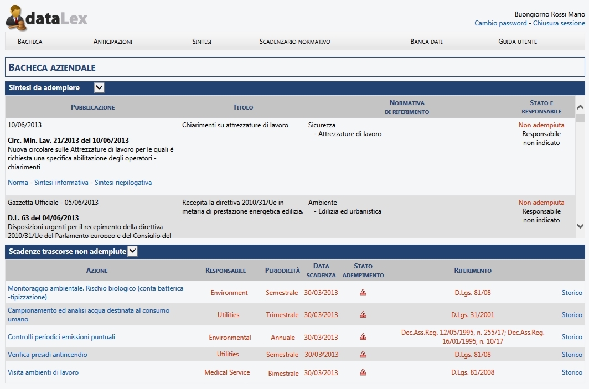
Task: Click the dataLex logo
Action: point(46,18)
